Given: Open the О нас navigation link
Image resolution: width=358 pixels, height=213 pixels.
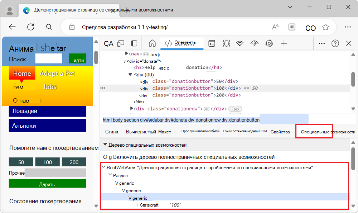Looking at the screenshot, I should click(21, 100).
